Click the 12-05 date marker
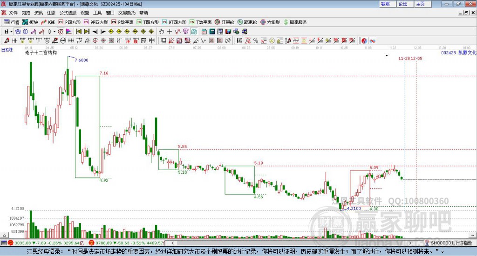 [416, 58]
